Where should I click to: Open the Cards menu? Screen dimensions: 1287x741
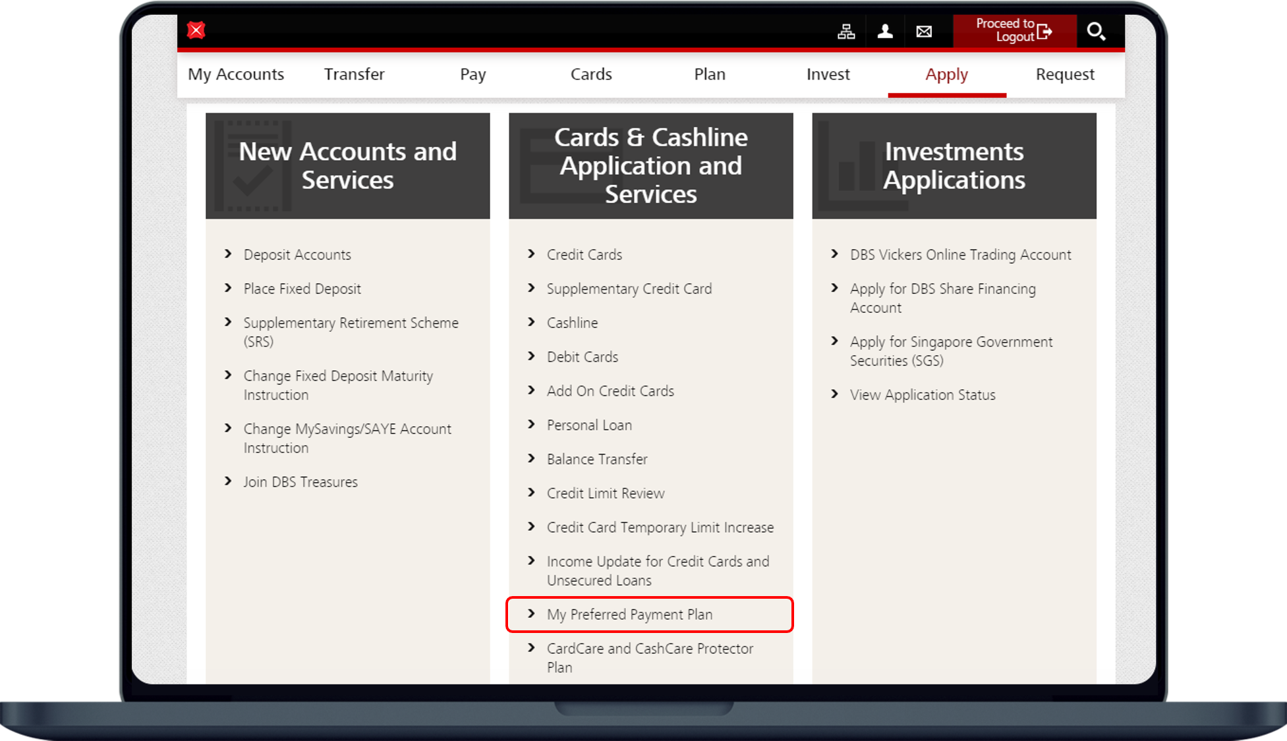(591, 74)
